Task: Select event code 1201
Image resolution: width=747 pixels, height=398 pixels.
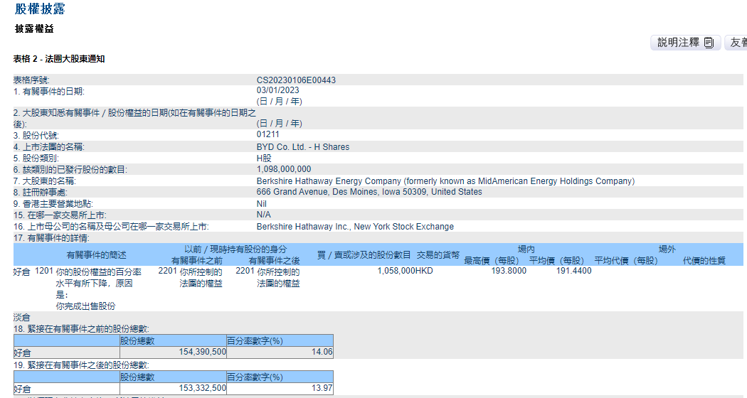Action: coord(44,271)
